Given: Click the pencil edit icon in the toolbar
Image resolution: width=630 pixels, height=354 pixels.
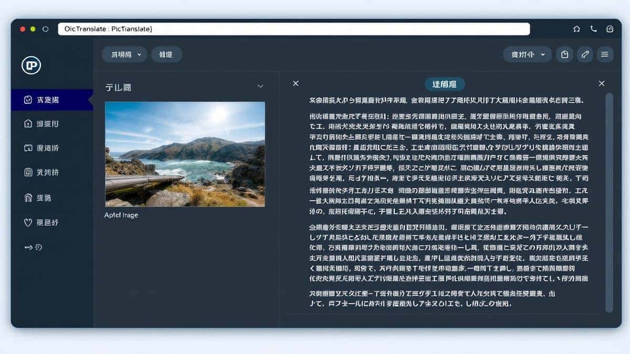Looking at the screenshot, I should (585, 54).
